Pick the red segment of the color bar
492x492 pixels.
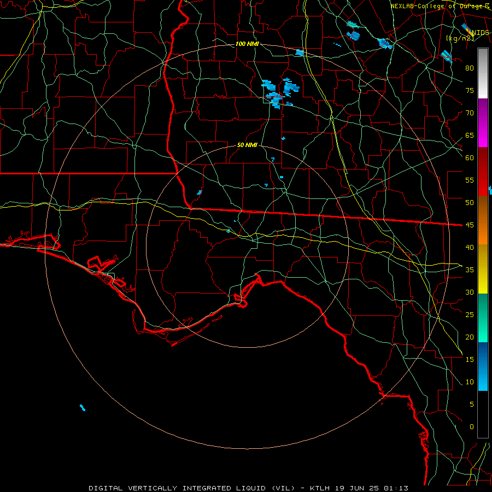click(483, 171)
